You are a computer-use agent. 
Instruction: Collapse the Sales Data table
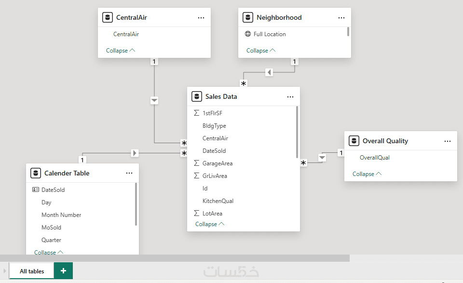coord(210,224)
